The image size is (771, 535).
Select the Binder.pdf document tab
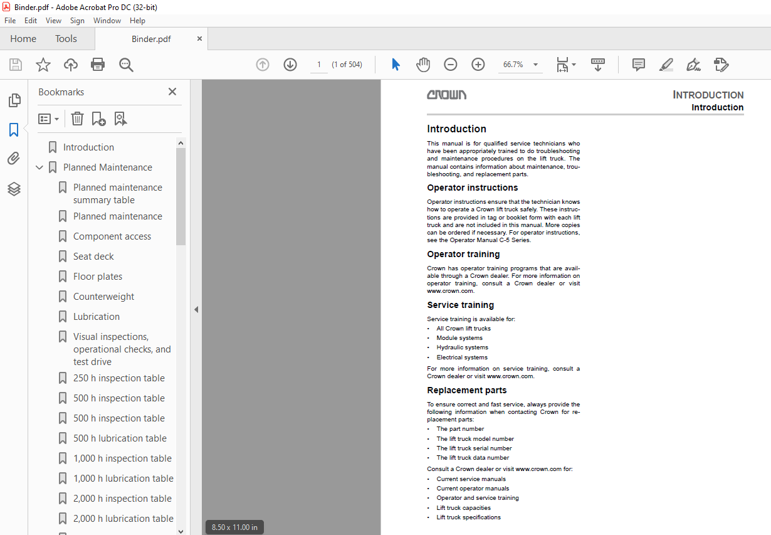(151, 39)
